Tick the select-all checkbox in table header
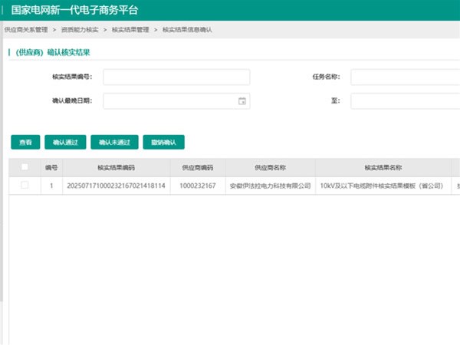Screen dimensions: 460x345 pyautogui.click(x=25, y=167)
